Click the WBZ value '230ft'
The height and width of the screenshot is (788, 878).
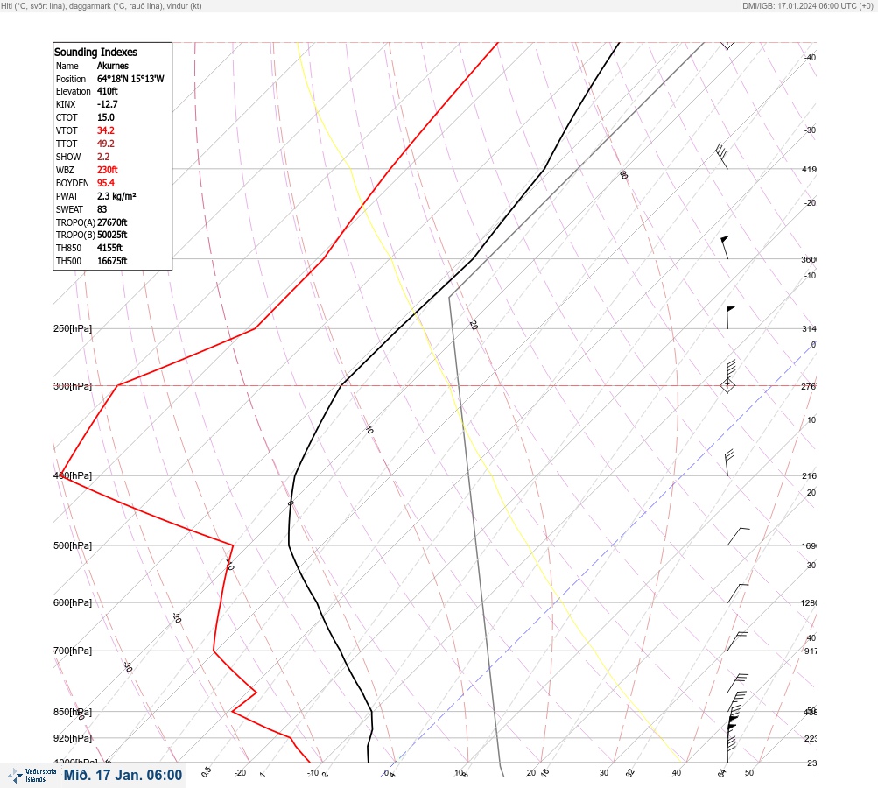[108, 170]
